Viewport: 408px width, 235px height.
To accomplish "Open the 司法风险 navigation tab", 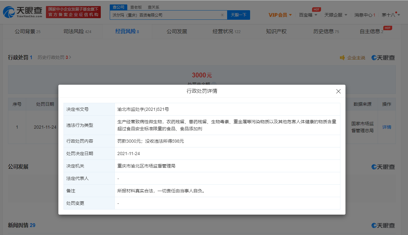I will coord(77,32).
